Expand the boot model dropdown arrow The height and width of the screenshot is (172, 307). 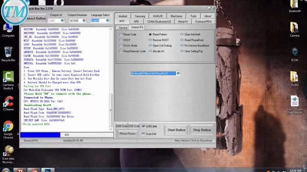(x=178, y=74)
